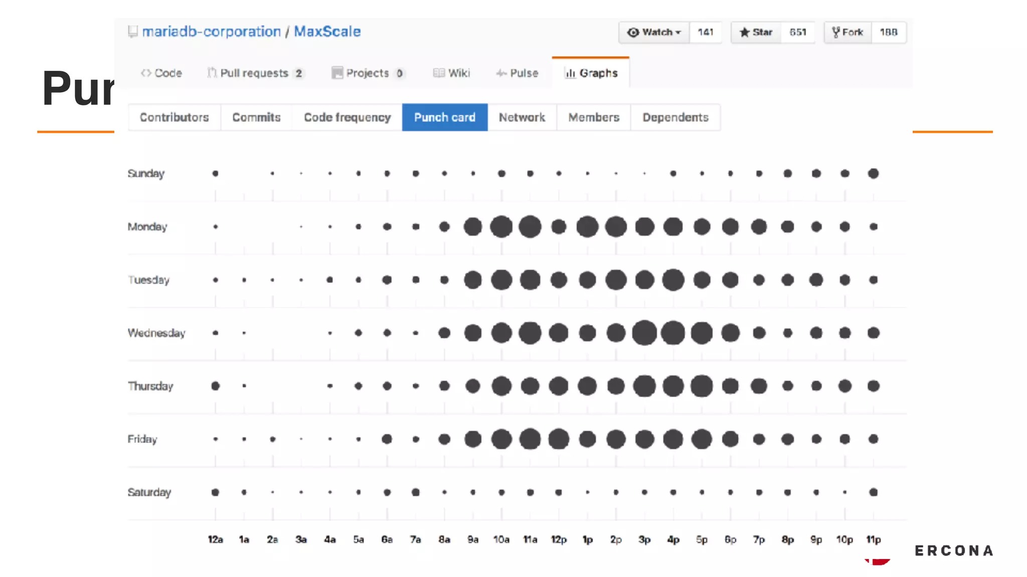Image resolution: width=1027 pixels, height=577 pixels.
Task: Click the Friday 11a commit dot
Action: pyautogui.click(x=530, y=439)
